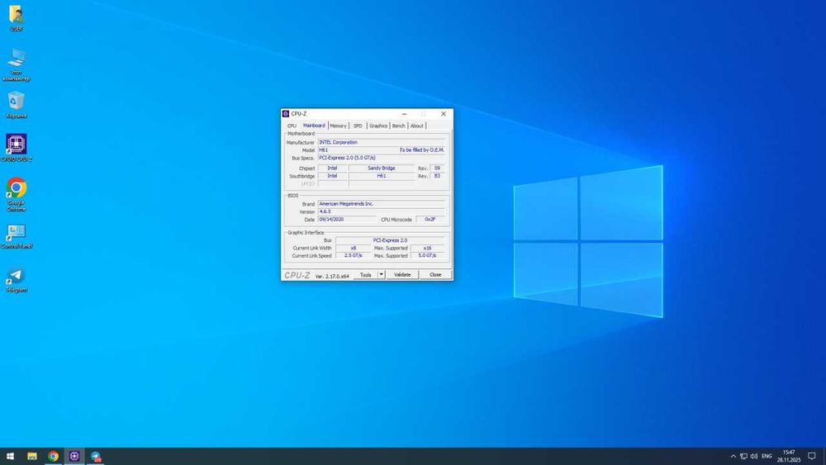This screenshot has height=465, width=826.
Task: Switch input language from ENG
Action: tap(767, 456)
